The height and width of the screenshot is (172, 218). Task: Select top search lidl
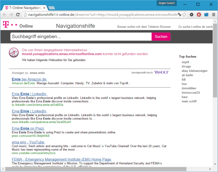tap(183, 80)
